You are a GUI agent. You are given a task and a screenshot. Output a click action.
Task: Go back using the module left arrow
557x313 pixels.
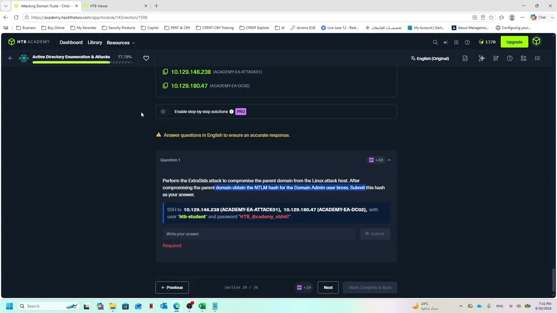coord(10,58)
